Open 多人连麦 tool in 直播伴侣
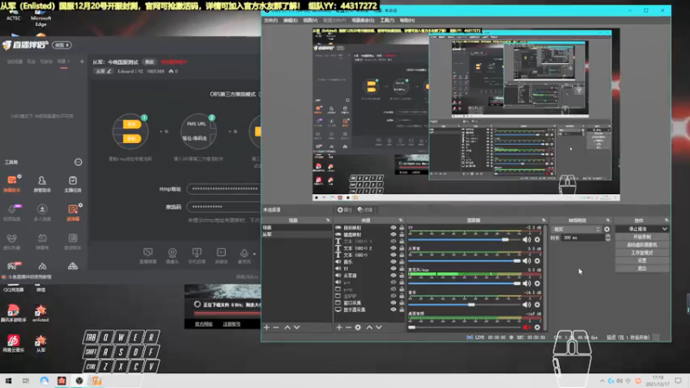690x388 pixels. [x=41, y=212]
